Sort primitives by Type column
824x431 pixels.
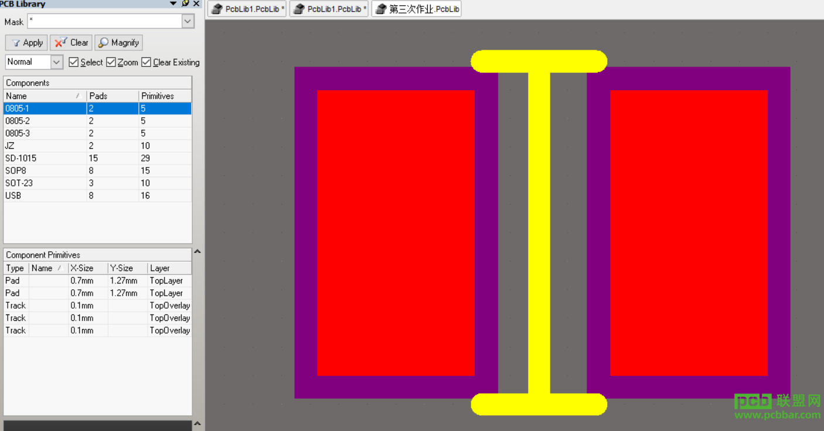16,268
